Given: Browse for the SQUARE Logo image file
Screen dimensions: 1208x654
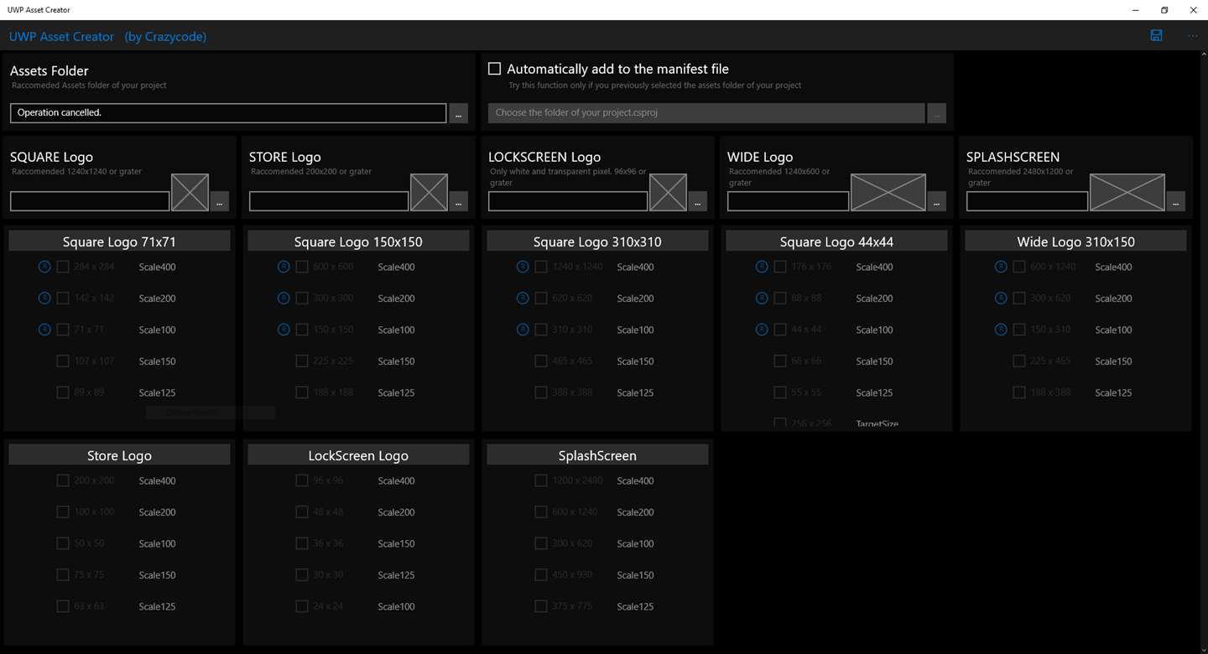Looking at the screenshot, I should [219, 201].
